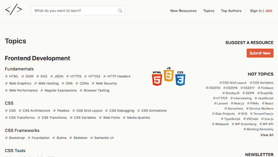Select Firebase in Hot Topics
Viewport: 278px width, 157px height.
point(266,88)
